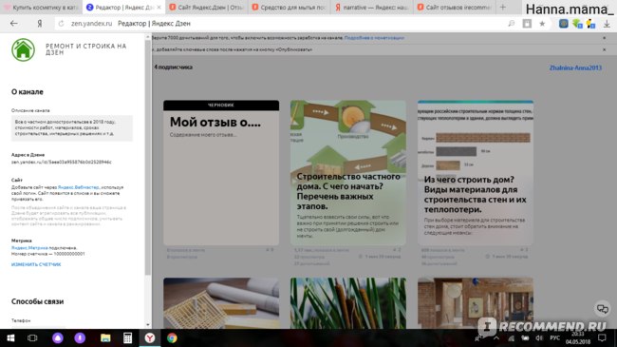Screen dimensions: 617x347
Task: Switch to the 'narrative — Яндекс' tab
Action: click(x=372, y=7)
